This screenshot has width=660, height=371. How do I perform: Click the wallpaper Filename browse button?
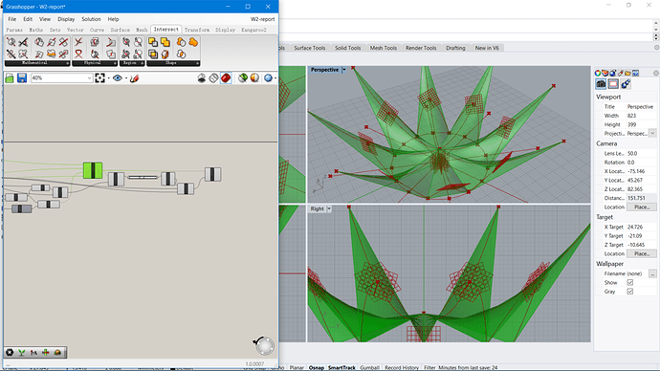pyautogui.click(x=652, y=273)
